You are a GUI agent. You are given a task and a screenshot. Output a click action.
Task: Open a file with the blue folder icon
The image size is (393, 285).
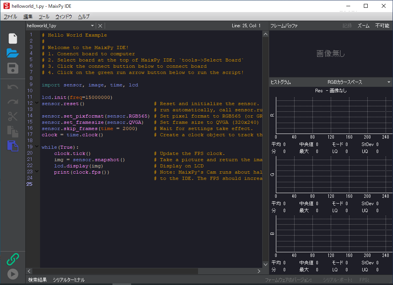tap(12, 53)
